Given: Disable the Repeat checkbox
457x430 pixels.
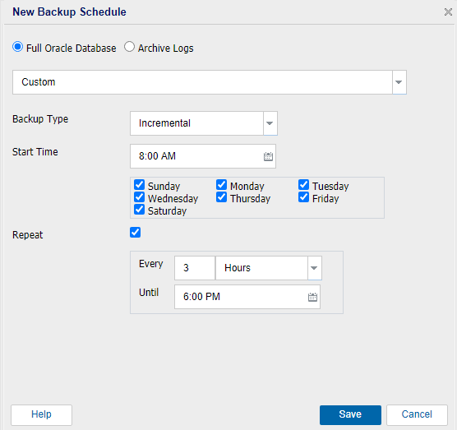Looking at the screenshot, I should (136, 233).
